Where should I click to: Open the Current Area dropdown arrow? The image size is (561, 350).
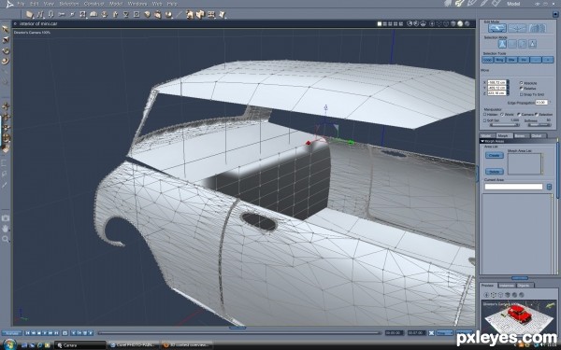(549, 187)
